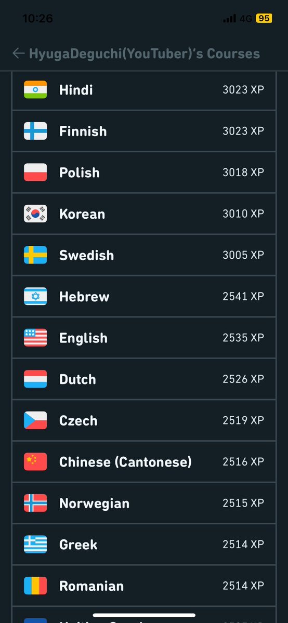Click the Hindi flag icon
Image resolution: width=288 pixels, height=623 pixels.
(35, 89)
